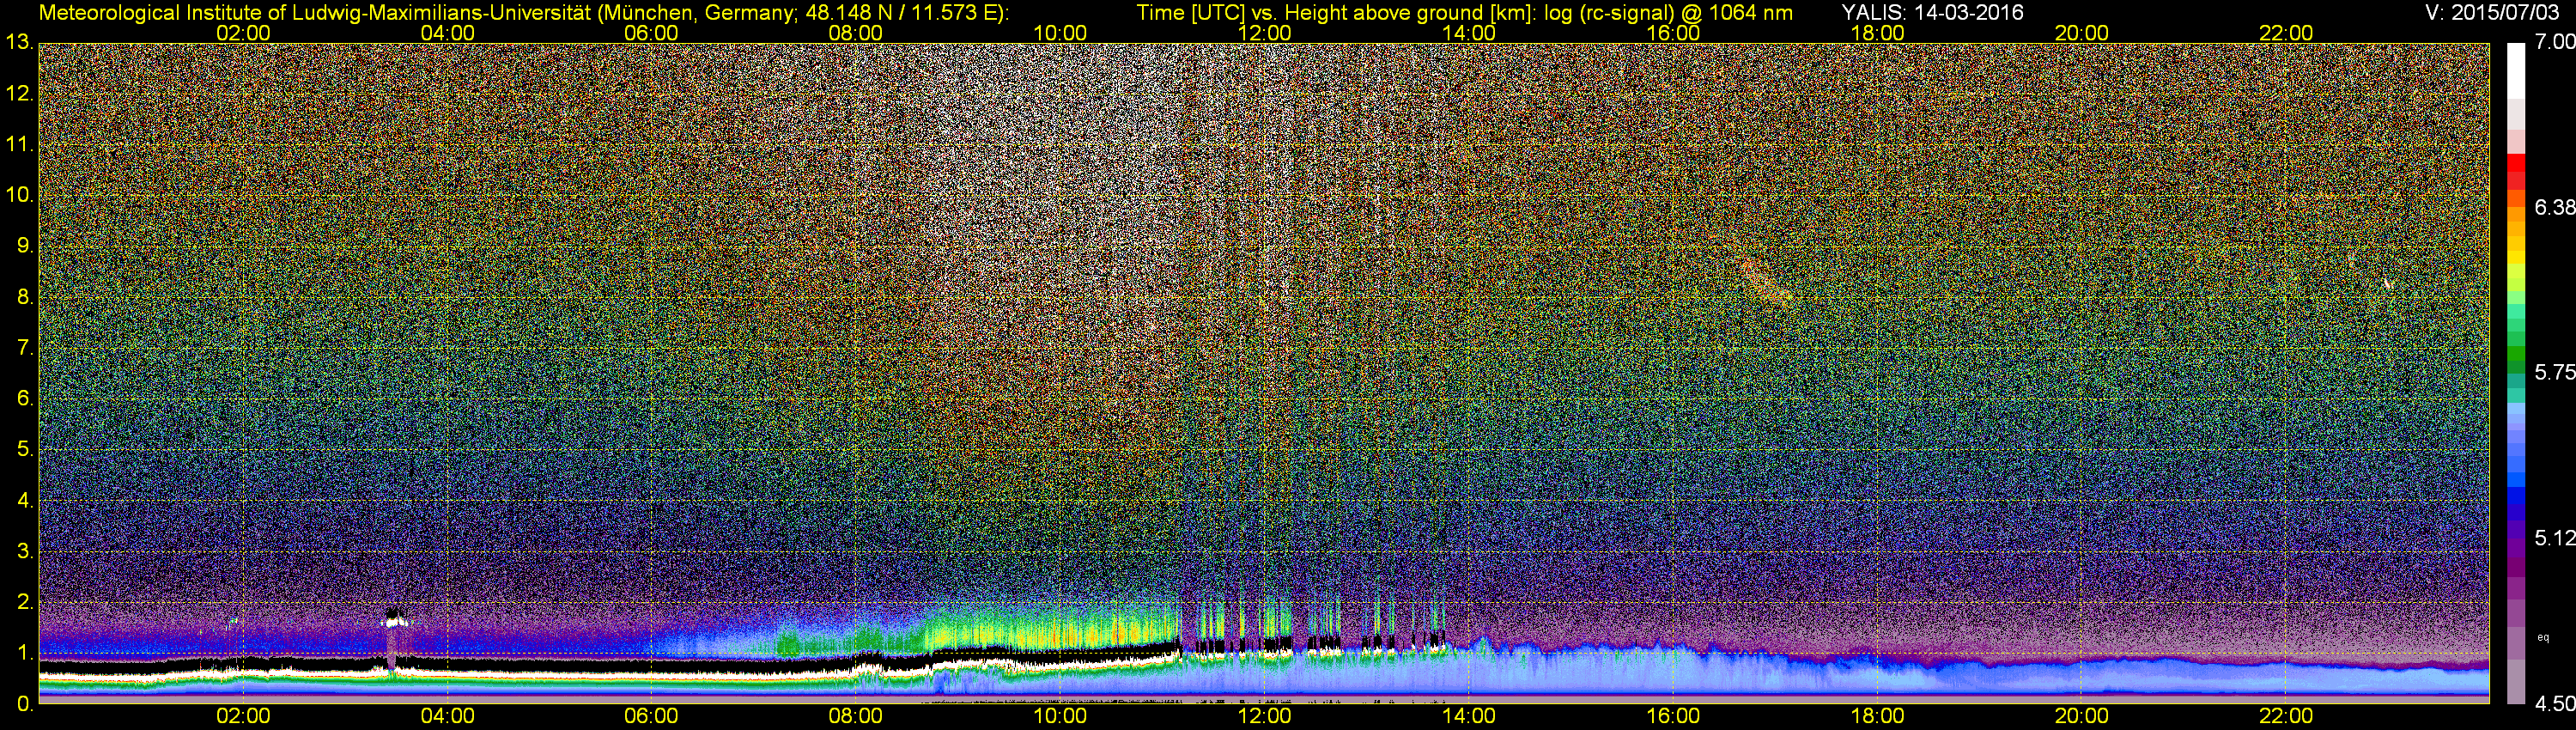Screen dimensions: 2576x730
Task: Click the 02:00 label on the top time axis
Action: (243, 33)
